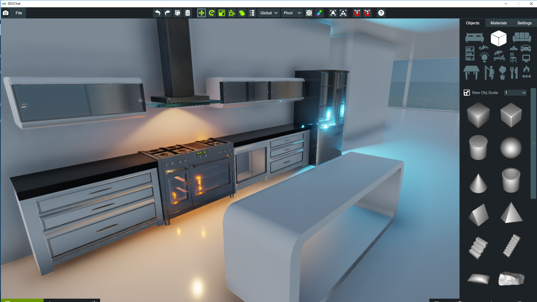Choose the sofa category
The image size is (537, 302).
coord(522,38)
